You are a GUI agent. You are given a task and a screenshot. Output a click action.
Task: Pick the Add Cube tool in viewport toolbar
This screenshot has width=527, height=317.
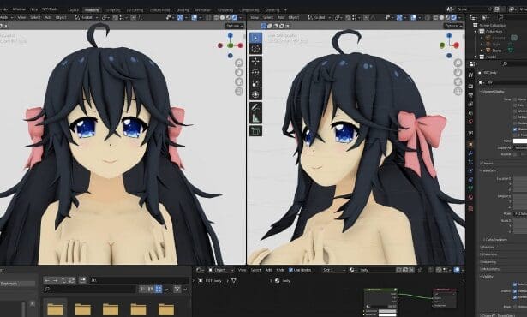255,131
